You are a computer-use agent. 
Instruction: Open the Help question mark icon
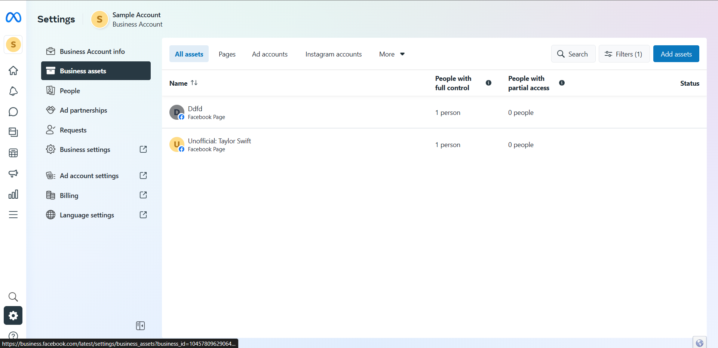pyautogui.click(x=13, y=336)
